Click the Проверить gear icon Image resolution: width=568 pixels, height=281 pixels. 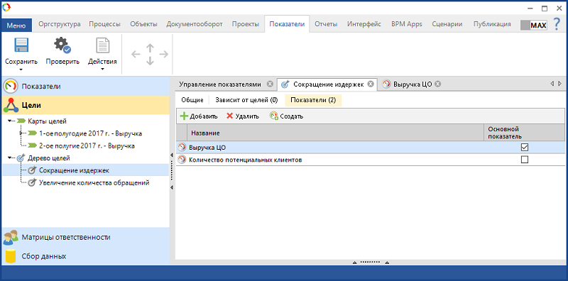62,45
